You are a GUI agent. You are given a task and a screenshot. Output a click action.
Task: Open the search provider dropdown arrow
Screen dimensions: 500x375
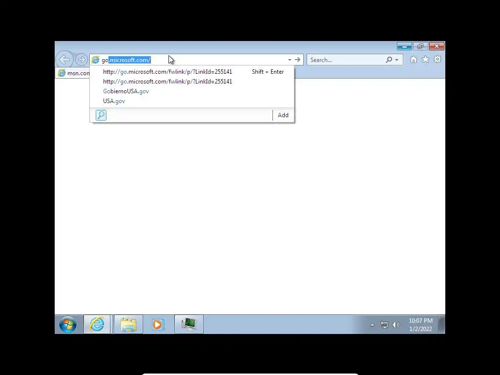[x=397, y=60]
